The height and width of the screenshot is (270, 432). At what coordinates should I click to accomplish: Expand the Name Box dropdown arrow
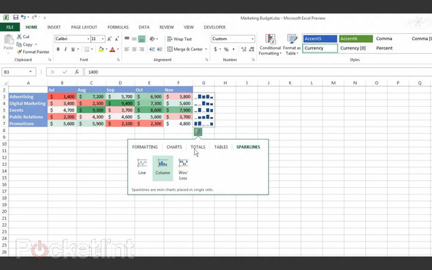31,72
